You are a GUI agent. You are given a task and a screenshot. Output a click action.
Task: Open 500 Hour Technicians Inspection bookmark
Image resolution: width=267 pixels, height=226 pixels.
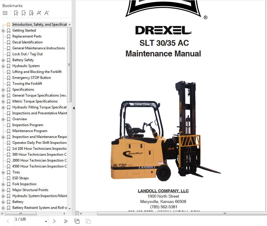pos(39,155)
